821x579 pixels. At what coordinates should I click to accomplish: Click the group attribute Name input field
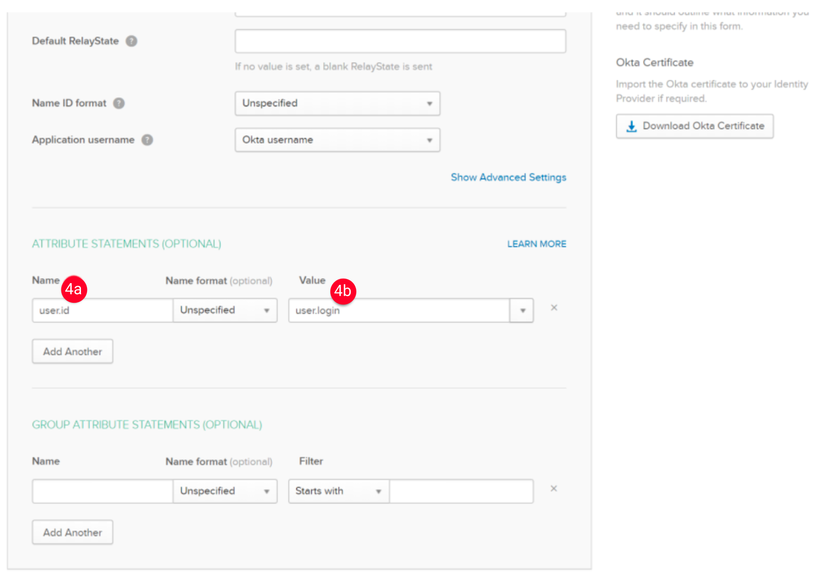(102, 491)
